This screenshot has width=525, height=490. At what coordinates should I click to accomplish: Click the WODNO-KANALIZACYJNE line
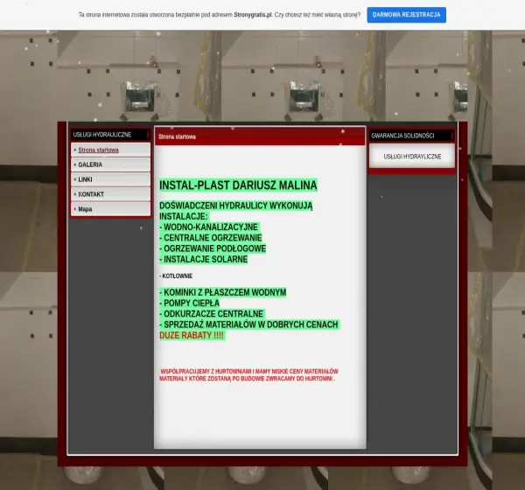click(209, 227)
